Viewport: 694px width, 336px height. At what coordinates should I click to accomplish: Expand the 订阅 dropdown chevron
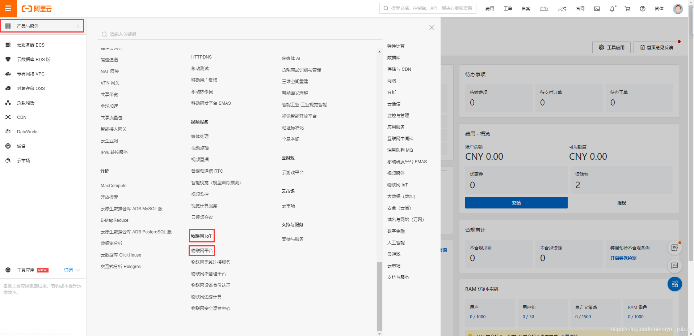pos(78,270)
